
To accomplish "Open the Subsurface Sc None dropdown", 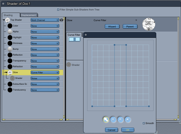I will point(45,84).
